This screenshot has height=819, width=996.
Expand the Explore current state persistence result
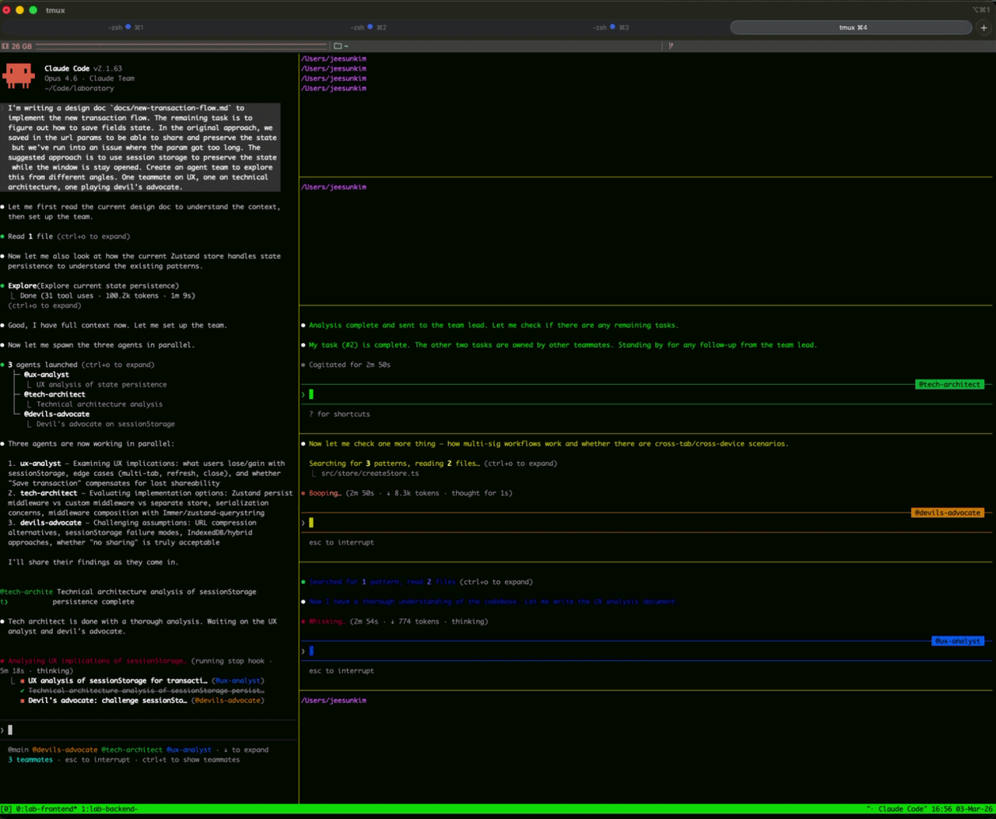coord(45,306)
